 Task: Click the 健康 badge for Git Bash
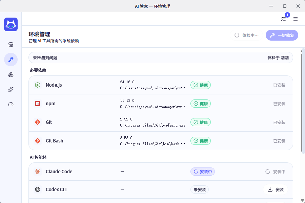[201, 141]
